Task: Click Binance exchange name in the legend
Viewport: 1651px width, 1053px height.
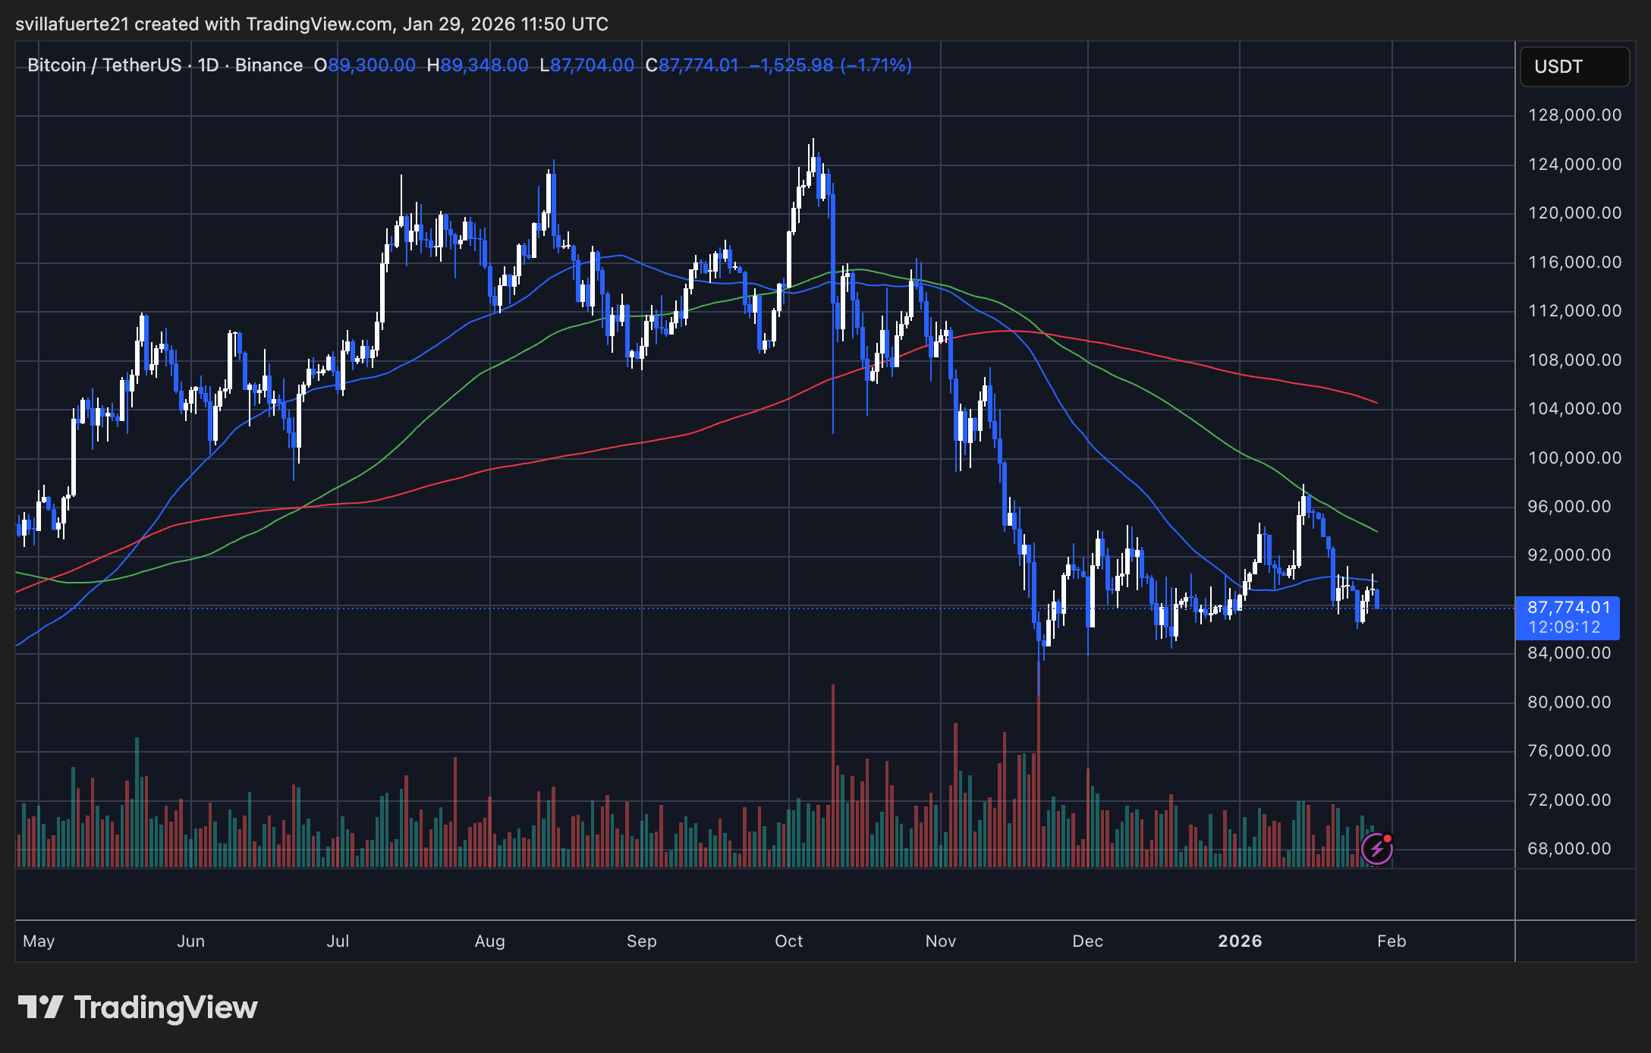Action: coord(269,65)
